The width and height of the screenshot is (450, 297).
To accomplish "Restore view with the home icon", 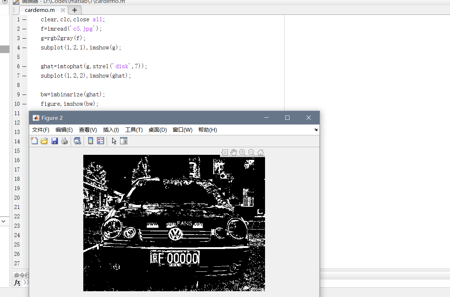I will pos(260,153).
